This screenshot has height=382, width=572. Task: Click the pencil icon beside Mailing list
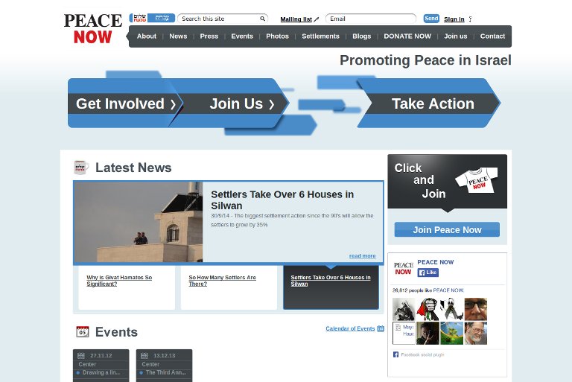(x=317, y=19)
